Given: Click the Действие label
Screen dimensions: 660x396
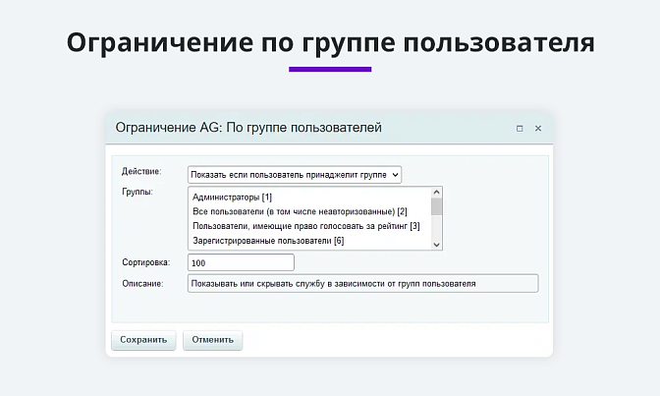Looking at the screenshot, I should coord(141,171).
